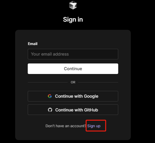The width and height of the screenshot is (155, 143).
Task: Focus the Email address input field
Action: pos(73,54)
